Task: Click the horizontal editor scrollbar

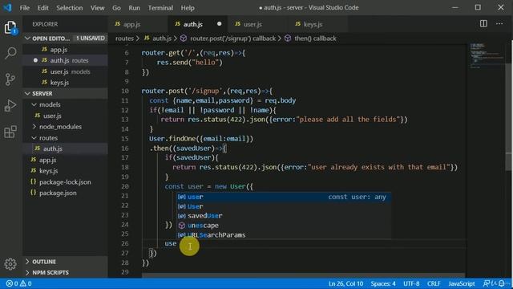Action: coord(303,275)
